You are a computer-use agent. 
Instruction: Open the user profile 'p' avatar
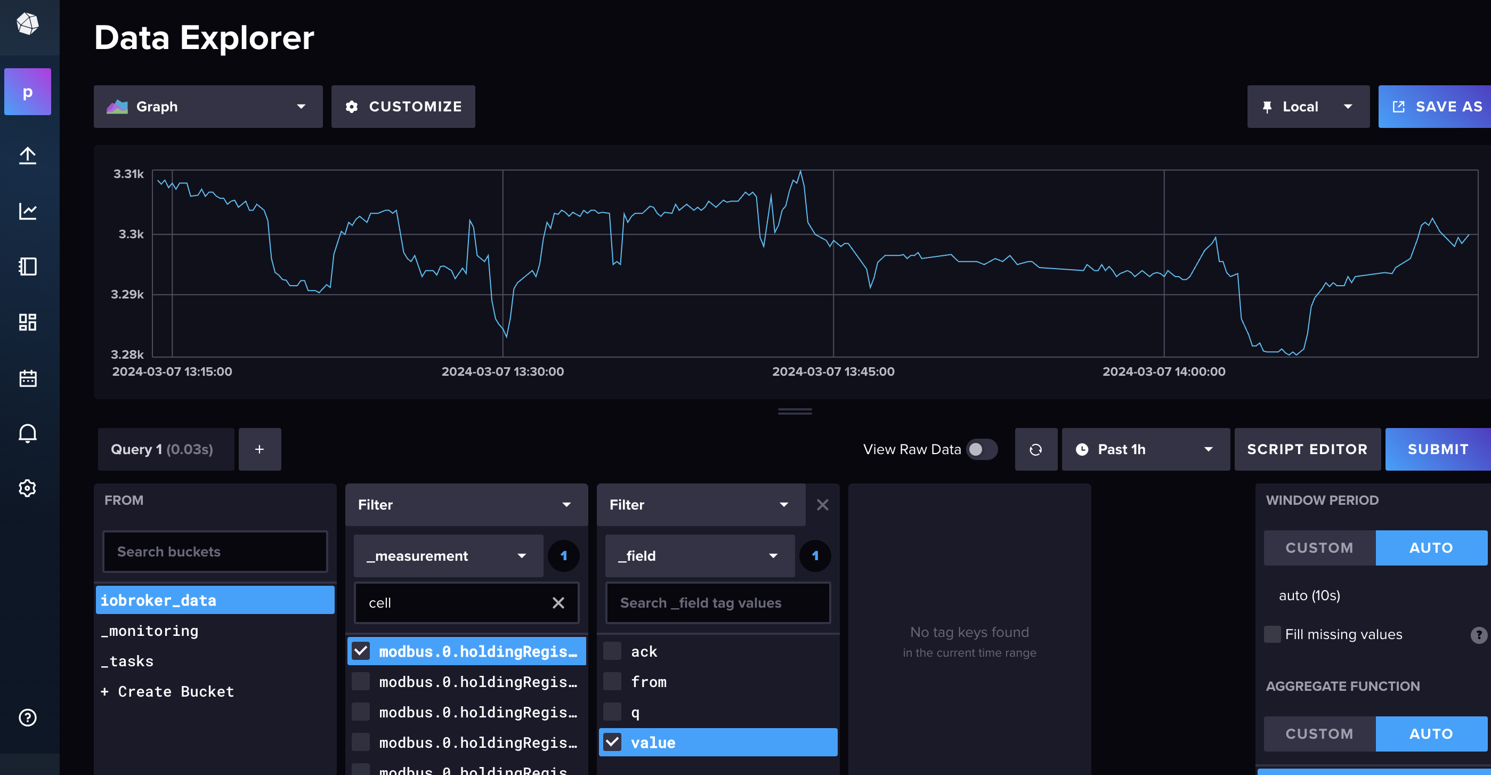27,92
